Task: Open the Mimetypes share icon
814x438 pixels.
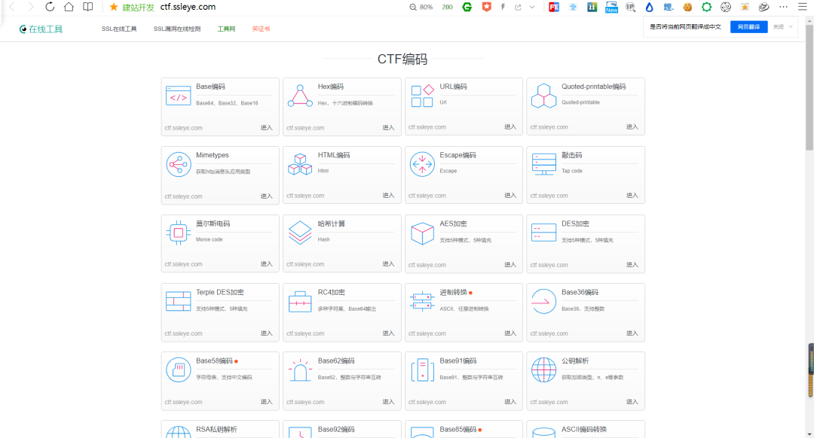Action: [178, 164]
